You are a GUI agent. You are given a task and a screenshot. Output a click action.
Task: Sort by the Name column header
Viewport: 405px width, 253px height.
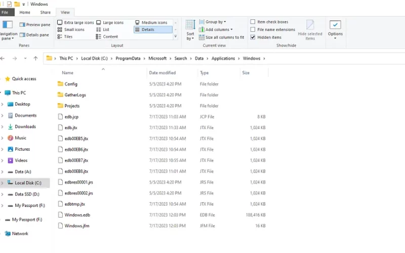click(68, 73)
